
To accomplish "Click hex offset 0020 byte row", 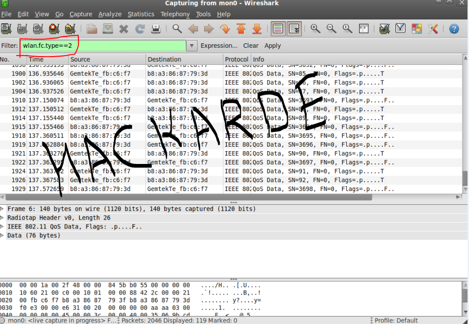I will click(x=130, y=300).
